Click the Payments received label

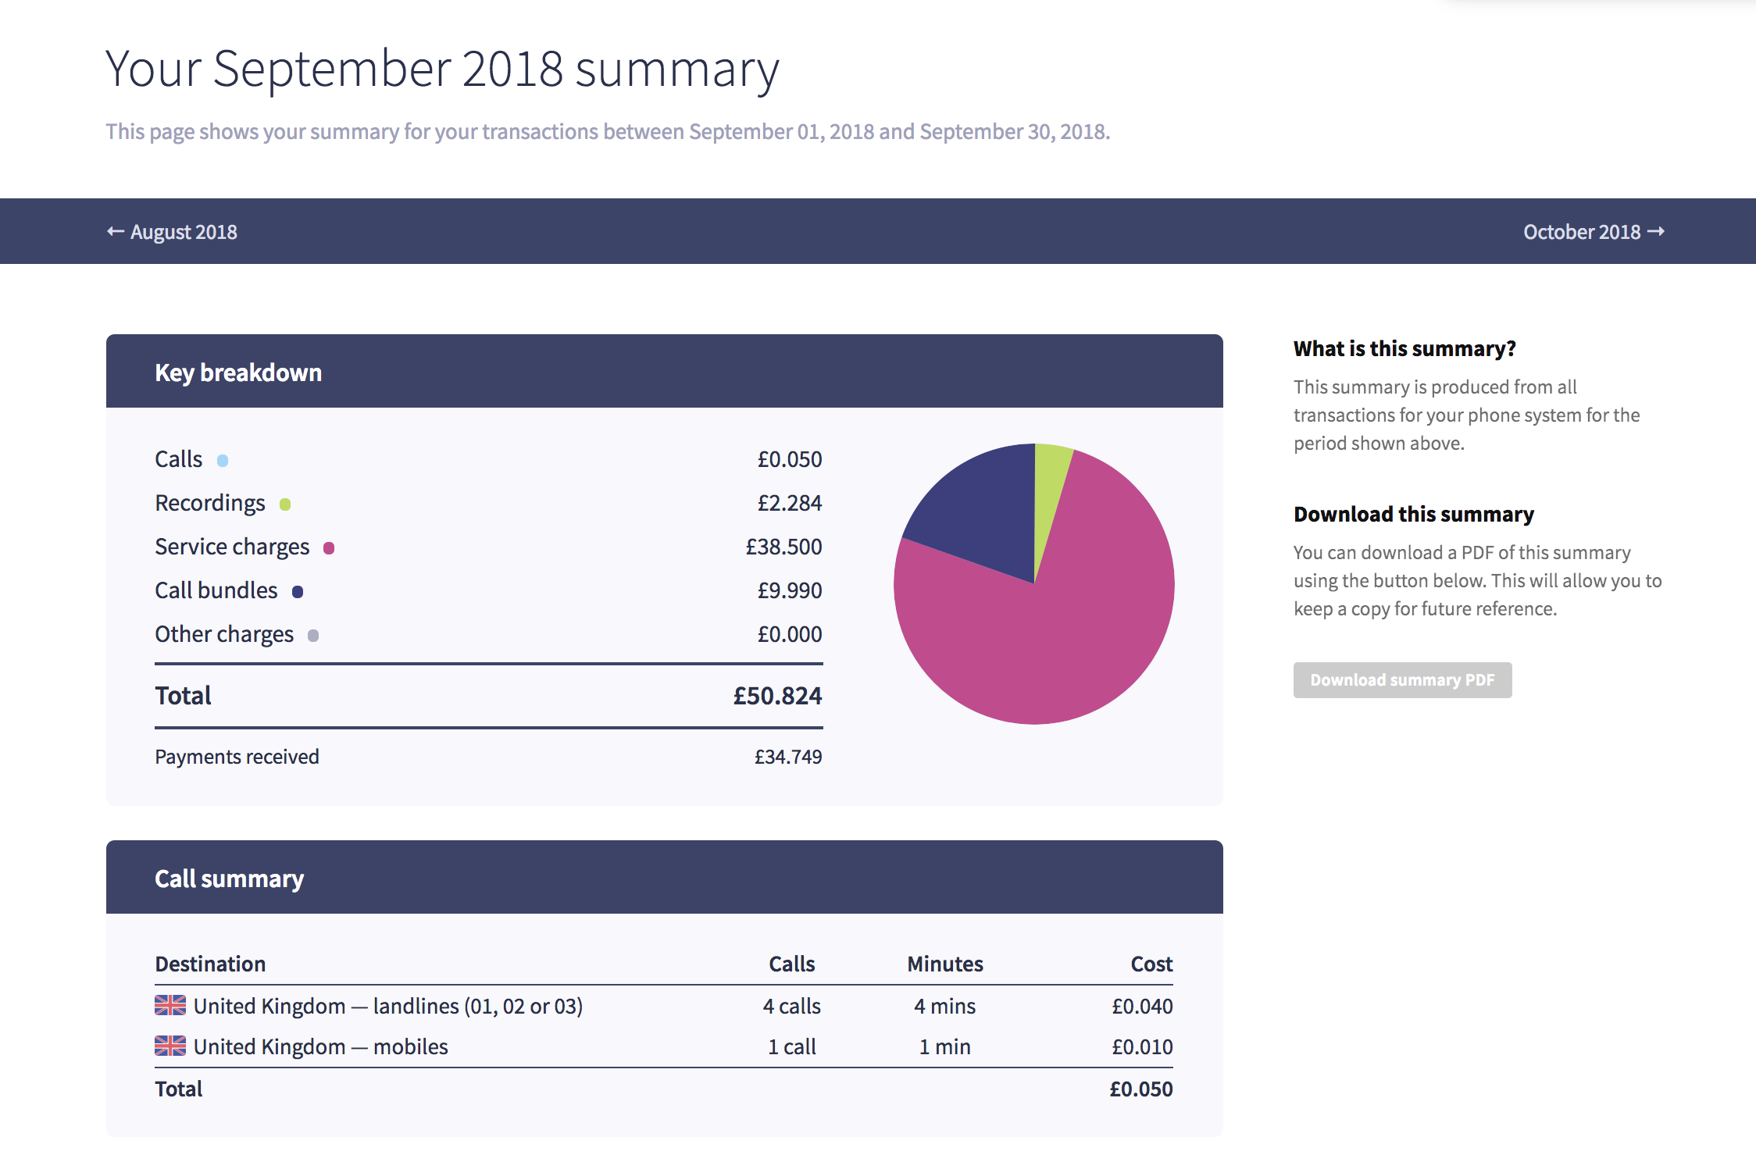coord(237,757)
